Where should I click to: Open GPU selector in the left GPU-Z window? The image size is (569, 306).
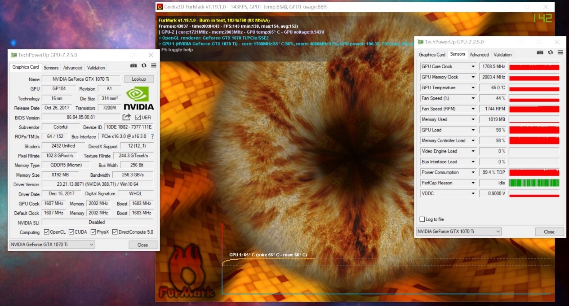(x=52, y=245)
